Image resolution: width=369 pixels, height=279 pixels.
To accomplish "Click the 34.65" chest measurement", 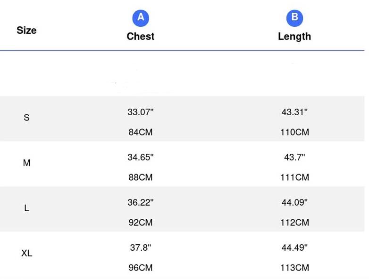I will point(141,158).
